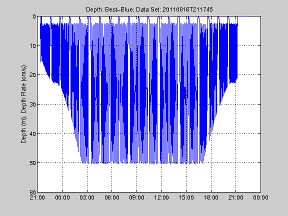Click the 30 y-axis tick label
This screenshot has height=216, width=288.
pos(32,104)
